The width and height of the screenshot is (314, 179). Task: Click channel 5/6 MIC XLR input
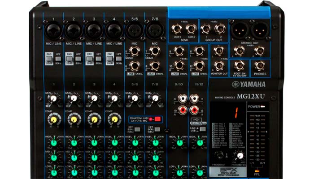[135, 30]
